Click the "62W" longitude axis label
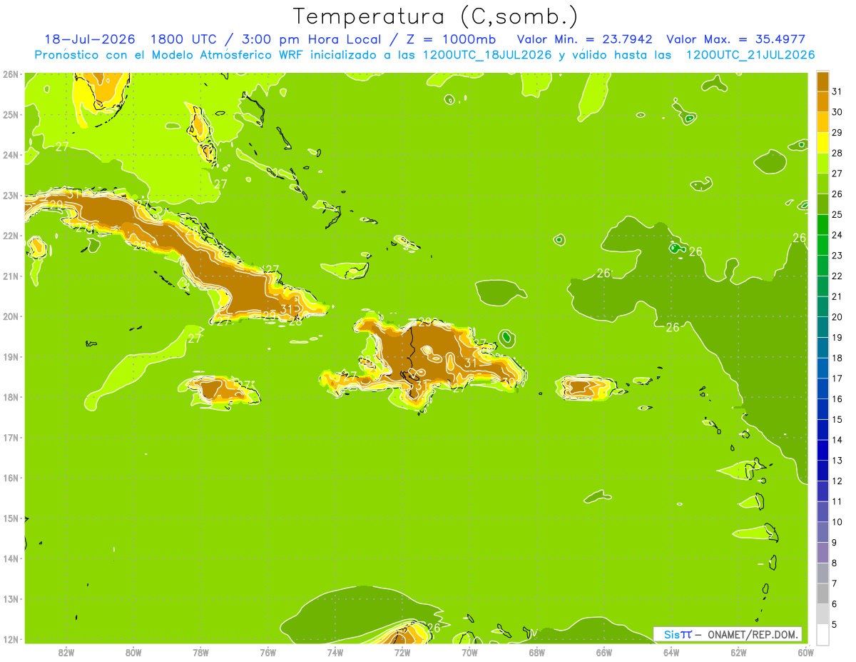The height and width of the screenshot is (662, 856). (x=738, y=652)
